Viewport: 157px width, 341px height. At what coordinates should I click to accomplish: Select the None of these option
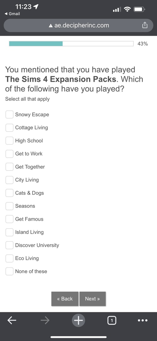click(x=9, y=271)
